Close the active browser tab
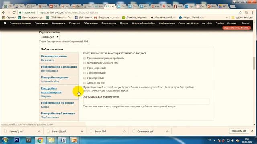The image size is (257, 144). tap(113, 6)
